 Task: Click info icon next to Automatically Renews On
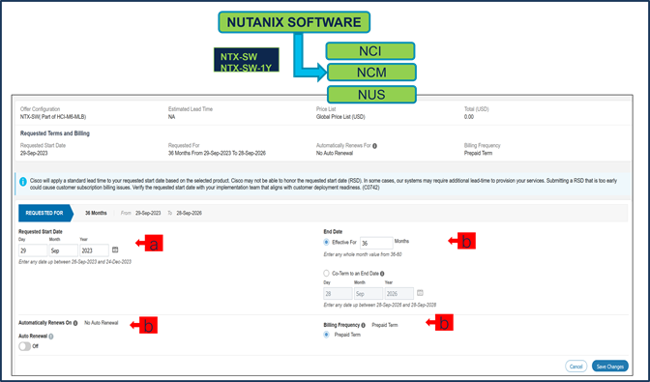pyautogui.click(x=75, y=323)
